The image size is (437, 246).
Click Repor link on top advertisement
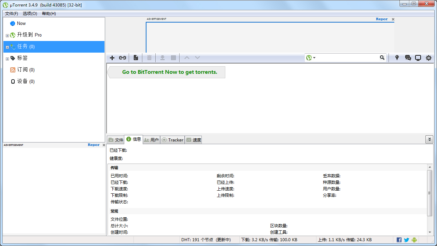[382, 19]
